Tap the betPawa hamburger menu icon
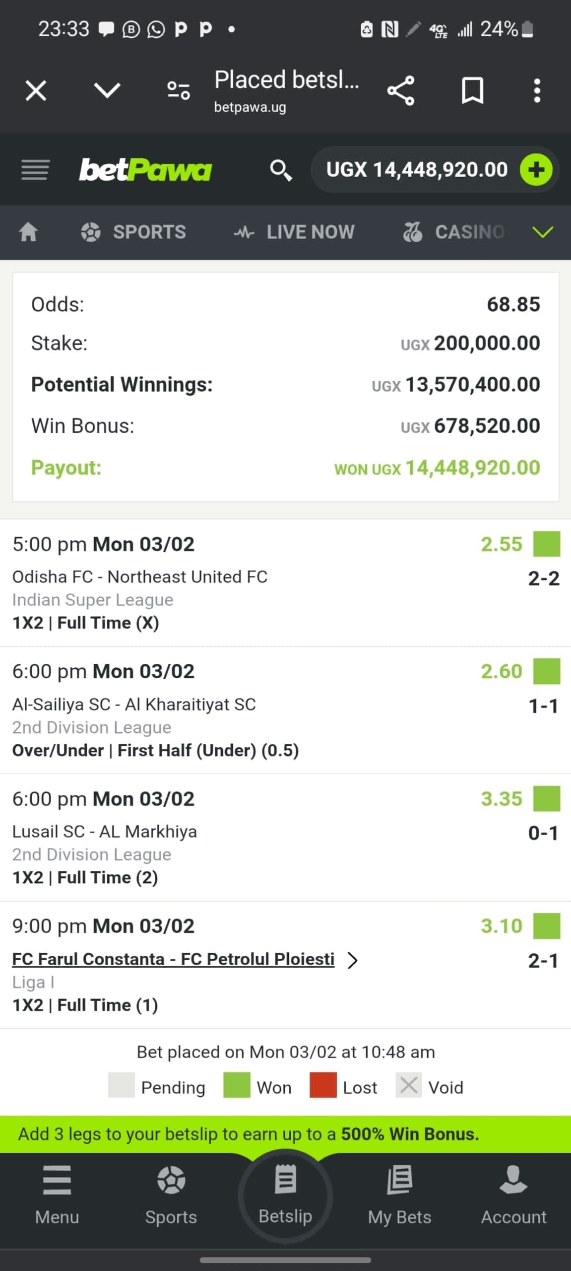This screenshot has width=571, height=1271. [x=35, y=170]
